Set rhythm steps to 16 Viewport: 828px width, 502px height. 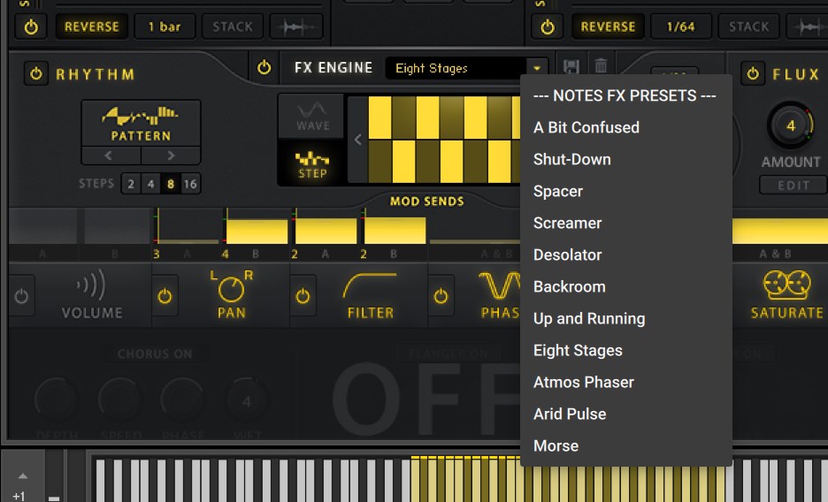point(189,184)
